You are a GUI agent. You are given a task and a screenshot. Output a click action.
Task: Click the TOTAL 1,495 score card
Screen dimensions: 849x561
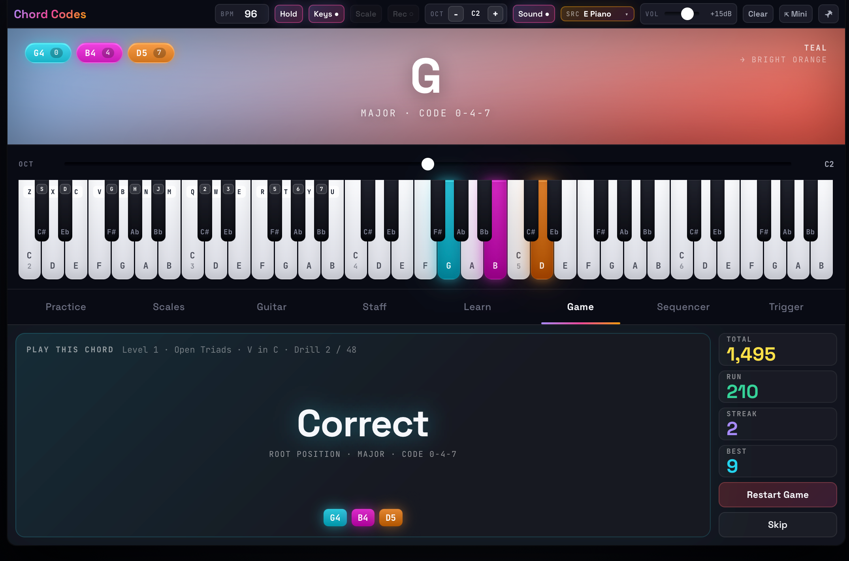[777, 349]
